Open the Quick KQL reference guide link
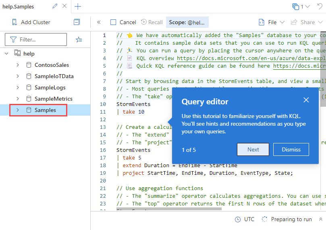This screenshot has height=230, width=326. click(x=299, y=66)
